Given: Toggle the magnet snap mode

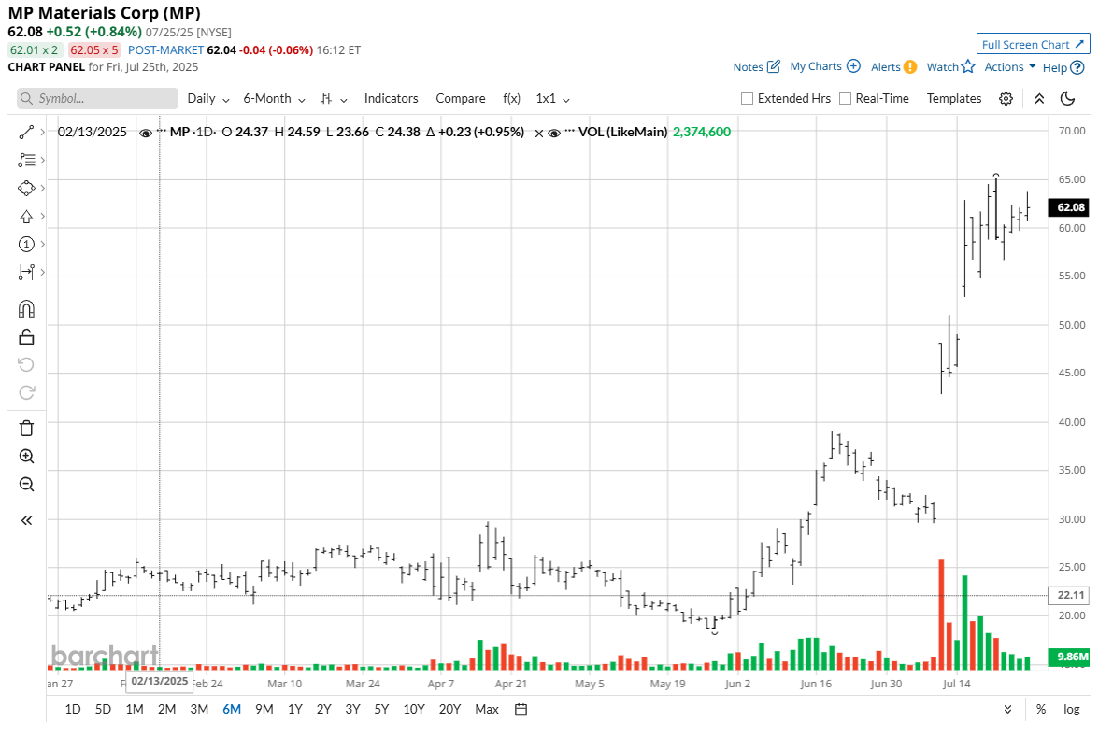Looking at the screenshot, I should pos(26,308).
